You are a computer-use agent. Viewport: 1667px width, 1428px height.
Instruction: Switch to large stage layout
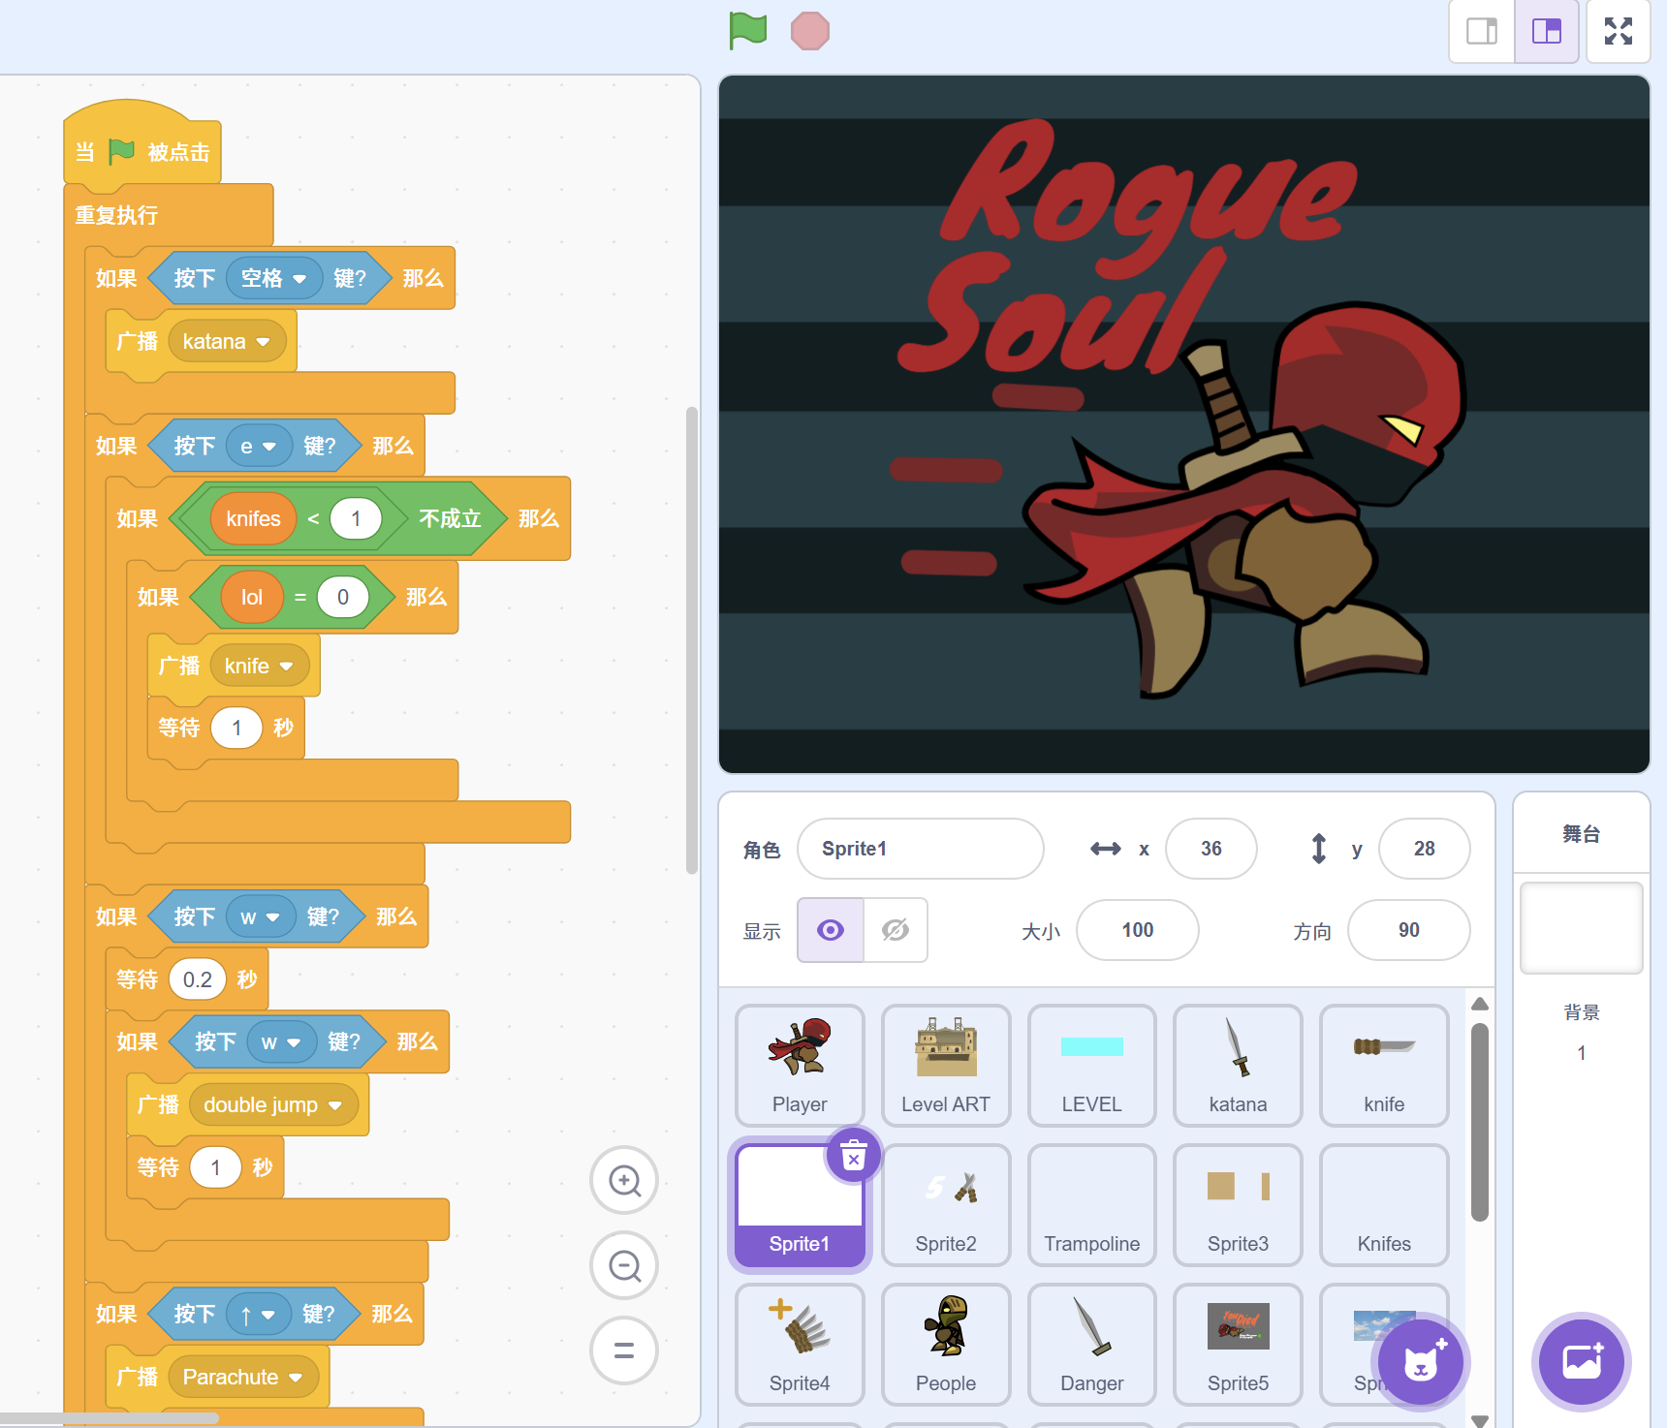click(1547, 31)
